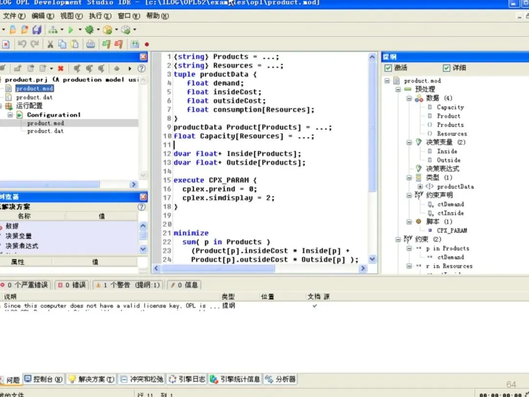Collapse the 脚本 (1) node in outline
Screen dimensions: 529x397
[x=409, y=222]
